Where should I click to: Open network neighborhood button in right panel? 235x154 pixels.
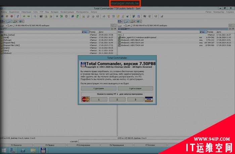pyautogui.click(x=139, y=22)
